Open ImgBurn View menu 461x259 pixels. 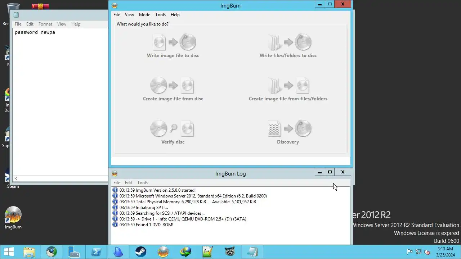pyautogui.click(x=129, y=15)
